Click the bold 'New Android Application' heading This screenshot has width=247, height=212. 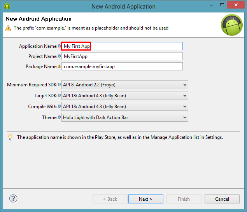[39, 19]
